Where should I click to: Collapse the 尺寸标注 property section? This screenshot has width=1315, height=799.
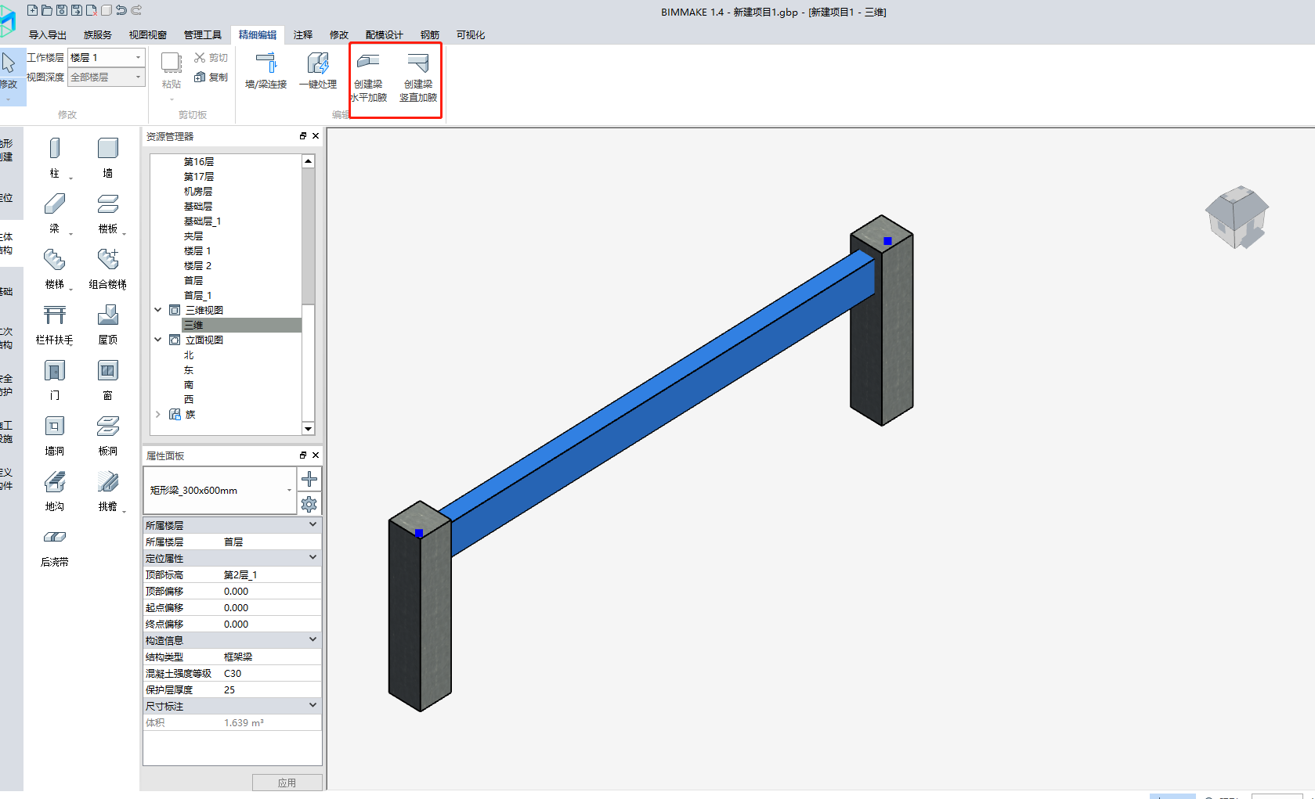pyautogui.click(x=312, y=705)
